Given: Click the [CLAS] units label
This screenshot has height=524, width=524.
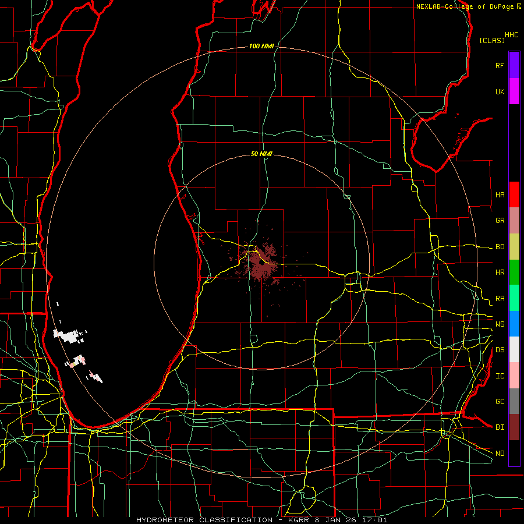Looking at the screenshot, I should [x=492, y=40].
